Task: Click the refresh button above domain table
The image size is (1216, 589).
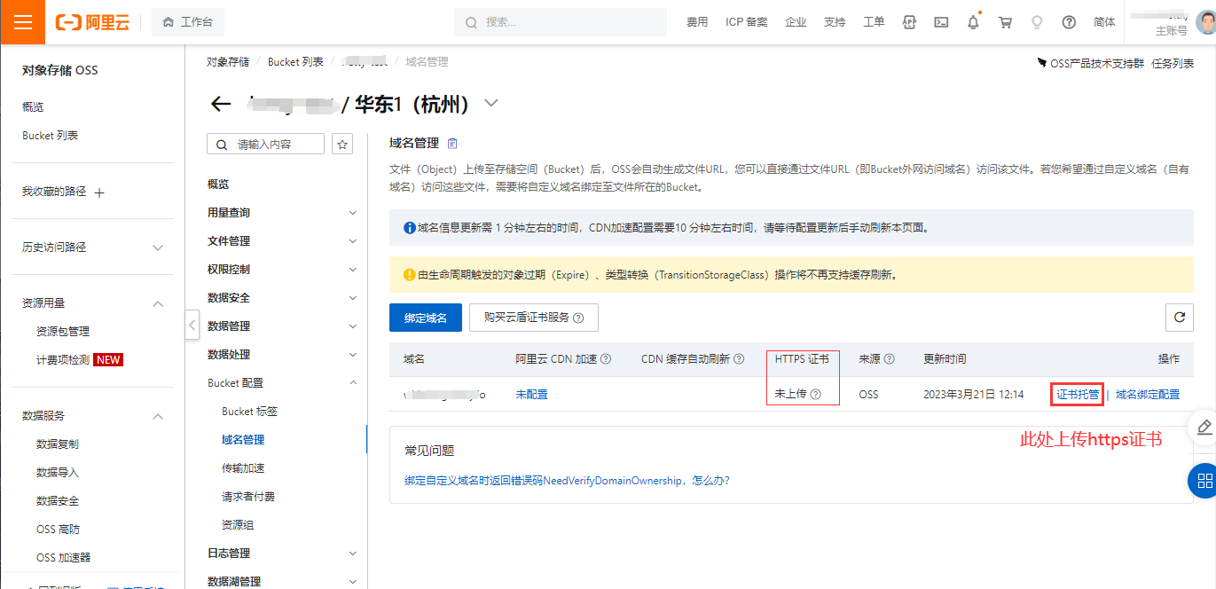Action: tap(1179, 317)
